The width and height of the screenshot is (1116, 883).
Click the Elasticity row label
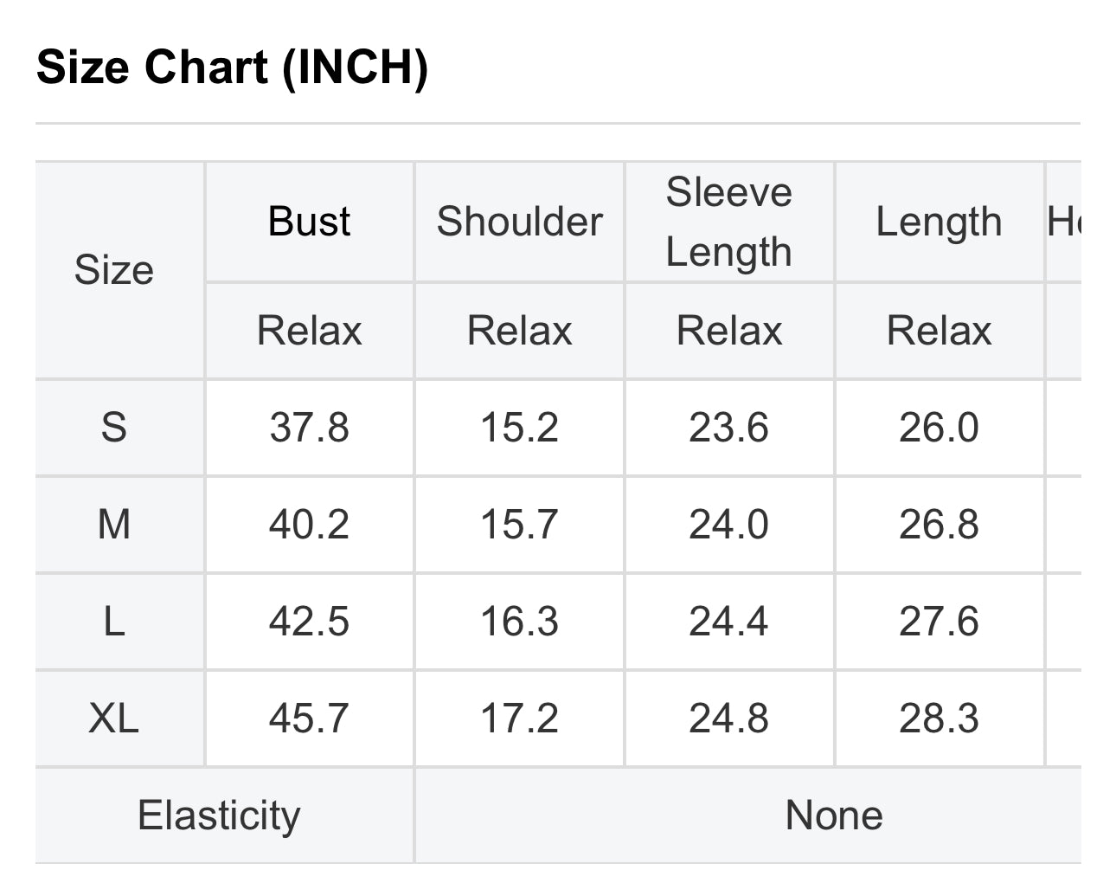(219, 815)
